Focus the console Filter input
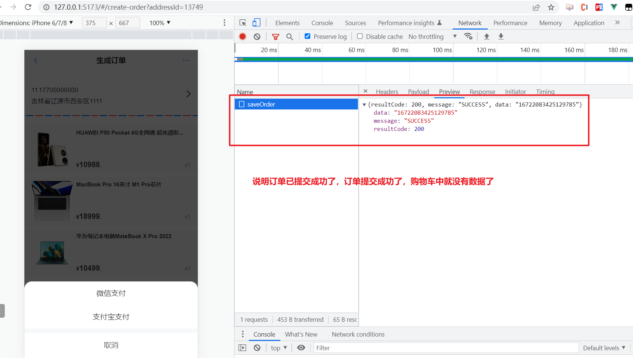This screenshot has width=633, height=358. click(x=446, y=348)
